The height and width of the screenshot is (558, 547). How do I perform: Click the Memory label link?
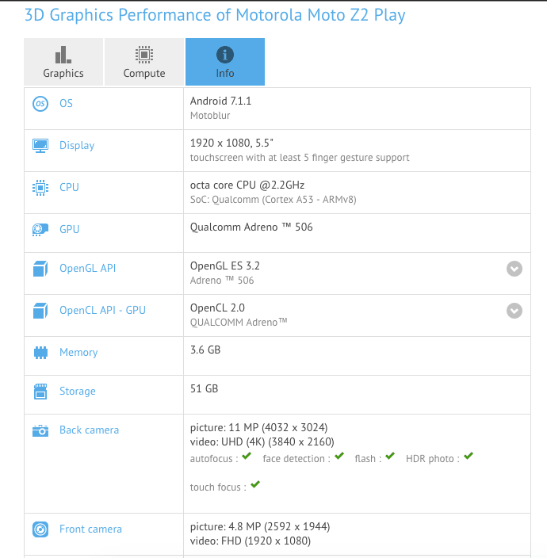[x=78, y=352]
